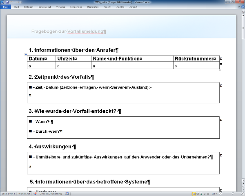The width and height of the screenshot is (245, 196).
Task: Switch to Print Layout view
Action: [194, 193]
